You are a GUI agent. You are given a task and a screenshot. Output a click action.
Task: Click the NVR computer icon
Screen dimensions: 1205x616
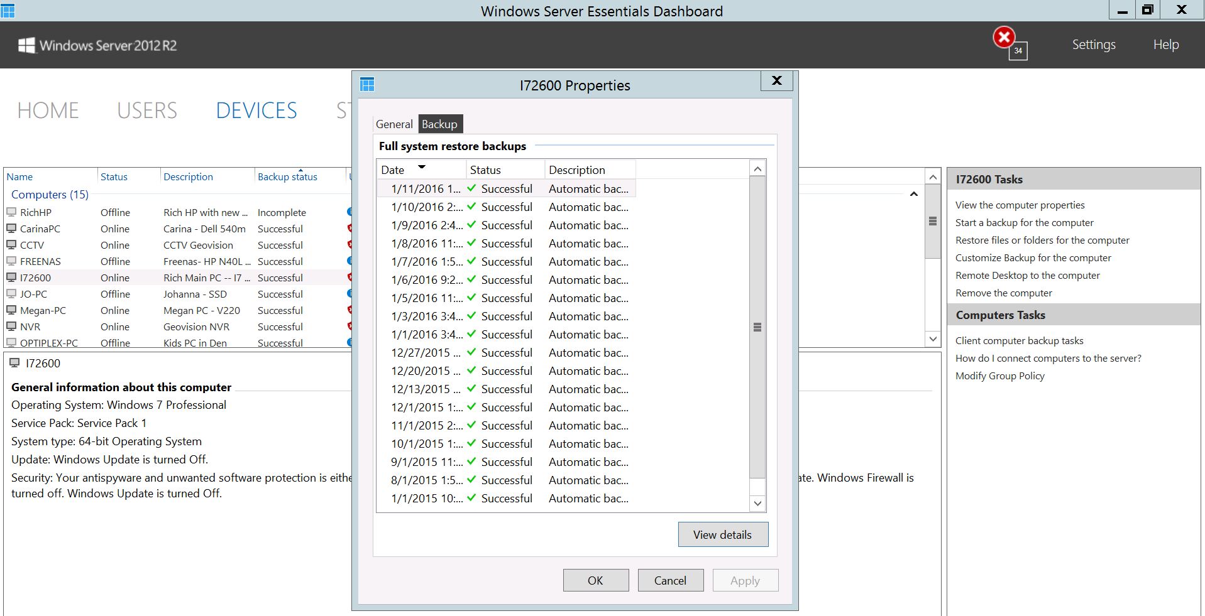(x=11, y=327)
